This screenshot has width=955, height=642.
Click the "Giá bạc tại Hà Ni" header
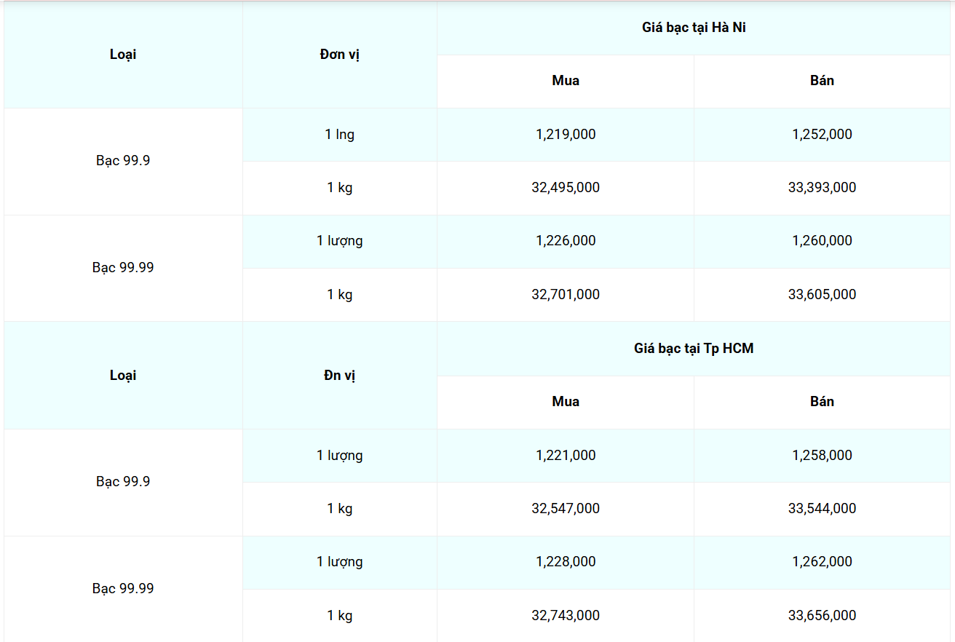[694, 28]
